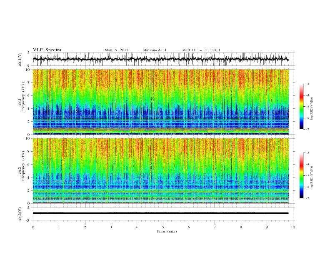The width and height of the screenshot is (330, 255).
Task: Click the "Time (min)" axis title
Action: pyautogui.click(x=167, y=231)
